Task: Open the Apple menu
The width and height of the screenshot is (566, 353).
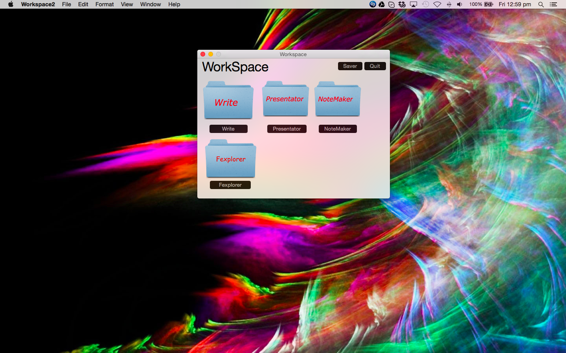Action: [x=10, y=4]
